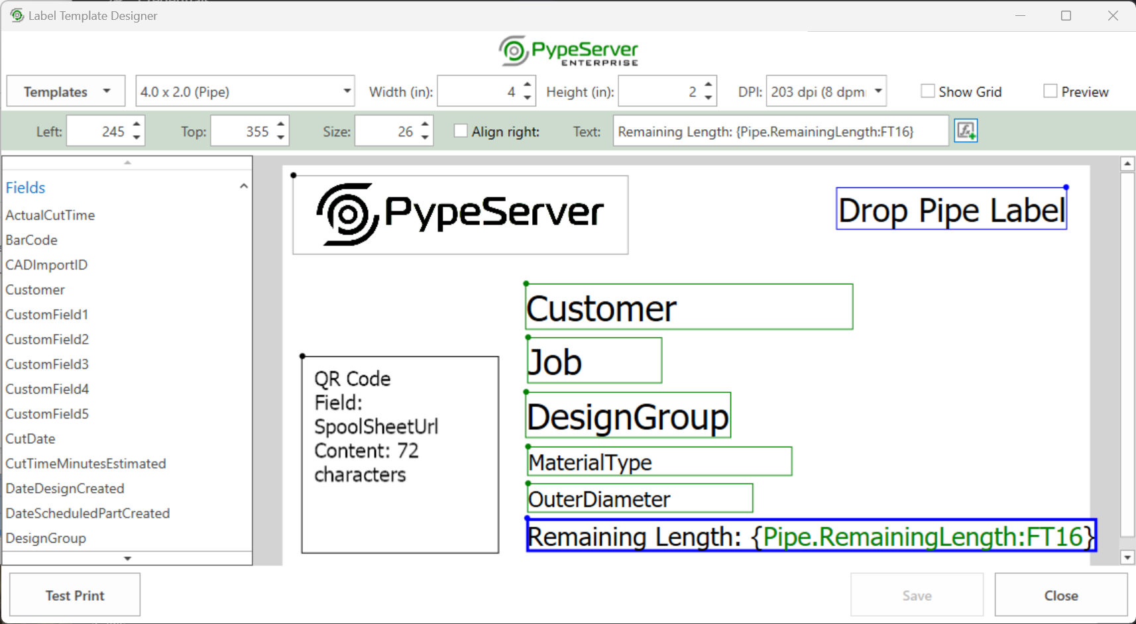Check the Align right option
Screen dimensions: 1136x624
click(x=461, y=131)
